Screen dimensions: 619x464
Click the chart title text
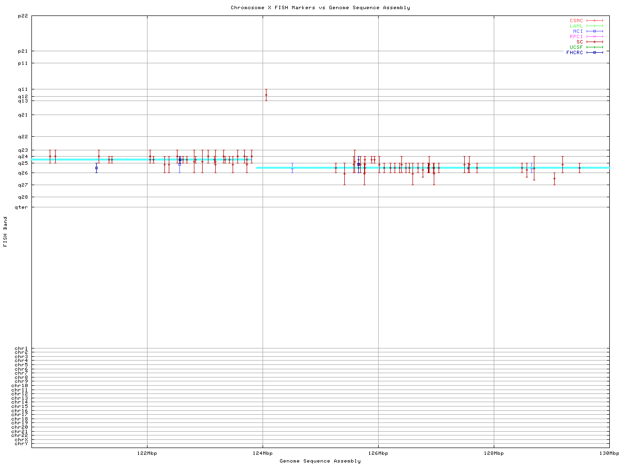tap(320, 8)
